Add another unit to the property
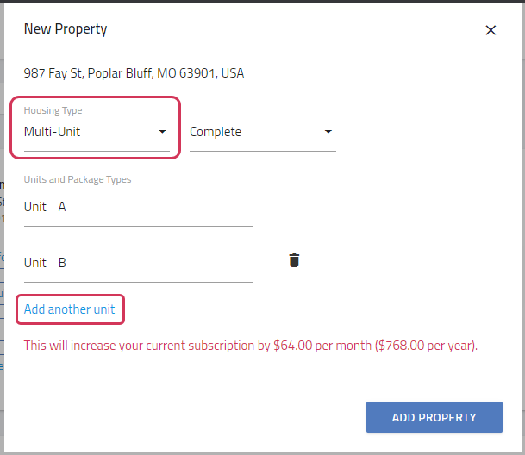Image resolution: width=525 pixels, height=455 pixels. (69, 309)
